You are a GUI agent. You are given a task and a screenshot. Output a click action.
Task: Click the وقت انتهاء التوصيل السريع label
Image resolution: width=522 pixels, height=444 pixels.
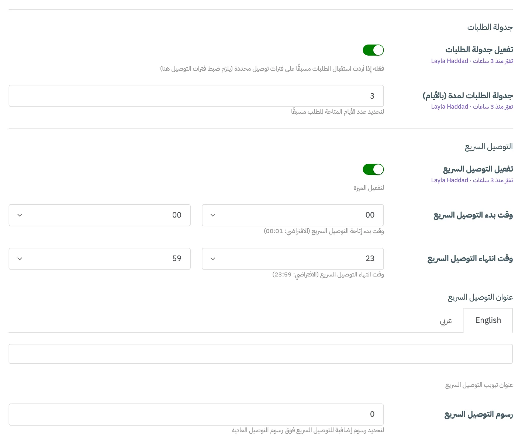pyautogui.click(x=470, y=258)
